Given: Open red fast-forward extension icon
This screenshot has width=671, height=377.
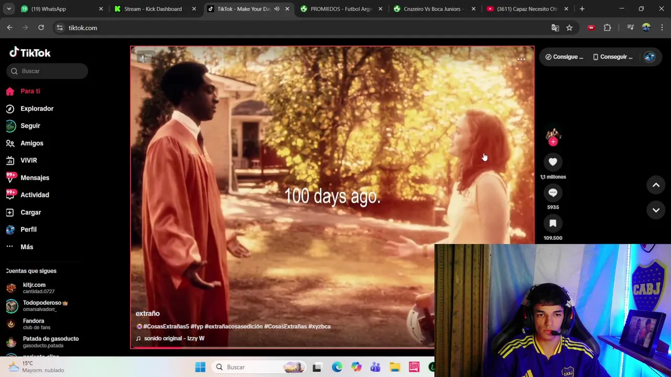Looking at the screenshot, I should (591, 28).
